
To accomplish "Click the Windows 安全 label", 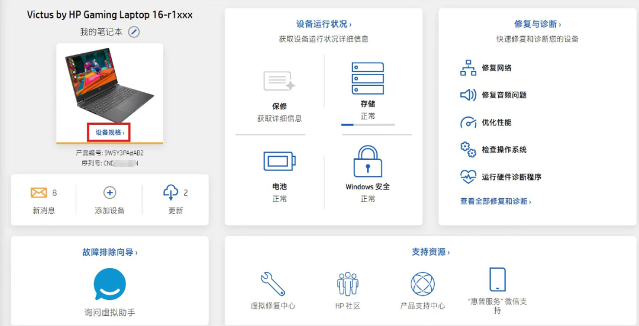I will point(367,186).
